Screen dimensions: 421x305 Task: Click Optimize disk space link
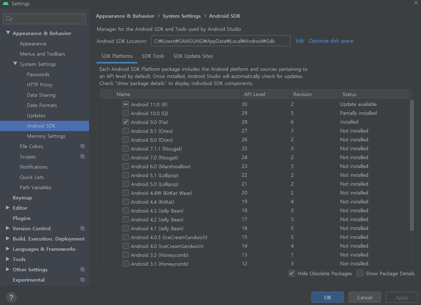click(331, 41)
